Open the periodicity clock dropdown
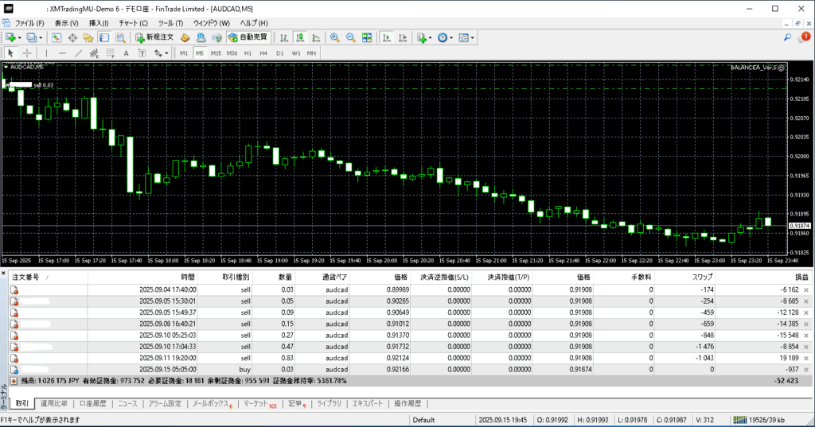This screenshot has height=427, width=815. tap(452, 37)
